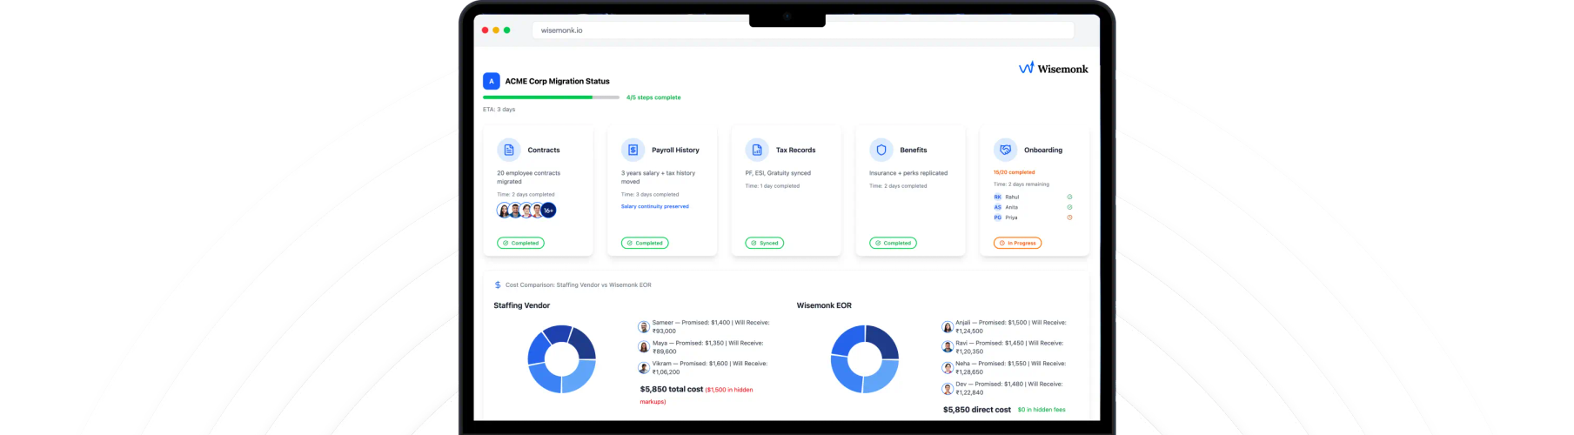
Task: Click 'Time: 2 days remaining' in Onboarding
Action: 1021,184
